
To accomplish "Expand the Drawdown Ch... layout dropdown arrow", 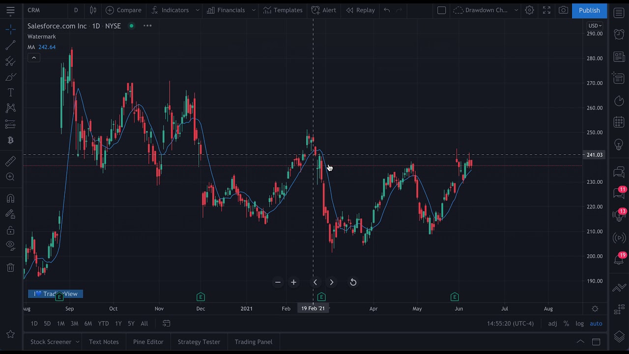I will point(516,10).
